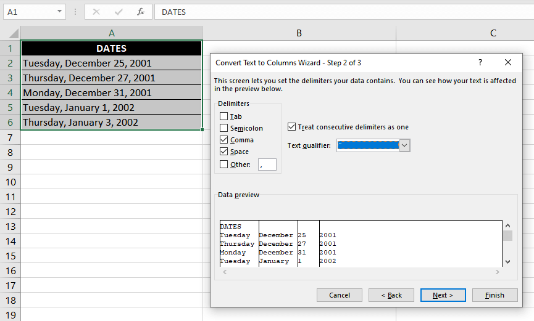Click the formula bar cancel X icon
Screen dimensions: 534x321
click(96, 12)
